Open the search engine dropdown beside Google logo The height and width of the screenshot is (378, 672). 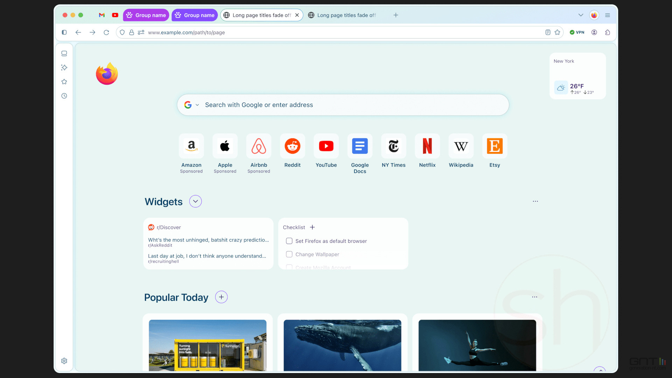[197, 105]
